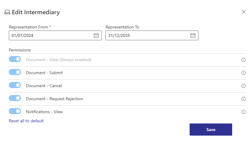This screenshot has height=148, width=251.
Task: Click the Save button
Action: pyautogui.click(x=211, y=130)
